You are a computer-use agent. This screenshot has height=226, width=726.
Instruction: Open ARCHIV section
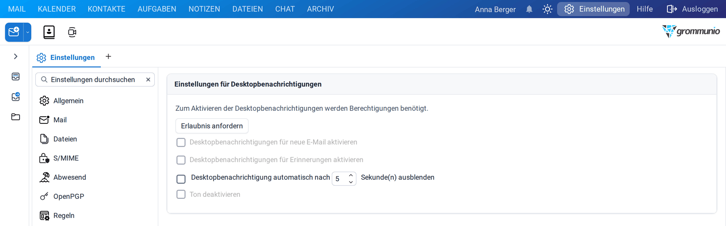[x=320, y=9]
